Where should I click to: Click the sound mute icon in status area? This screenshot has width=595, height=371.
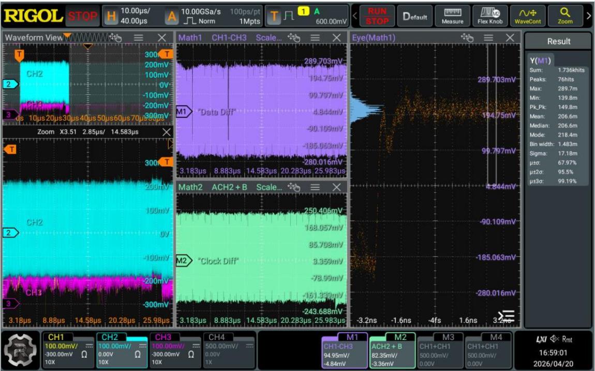[x=555, y=339]
